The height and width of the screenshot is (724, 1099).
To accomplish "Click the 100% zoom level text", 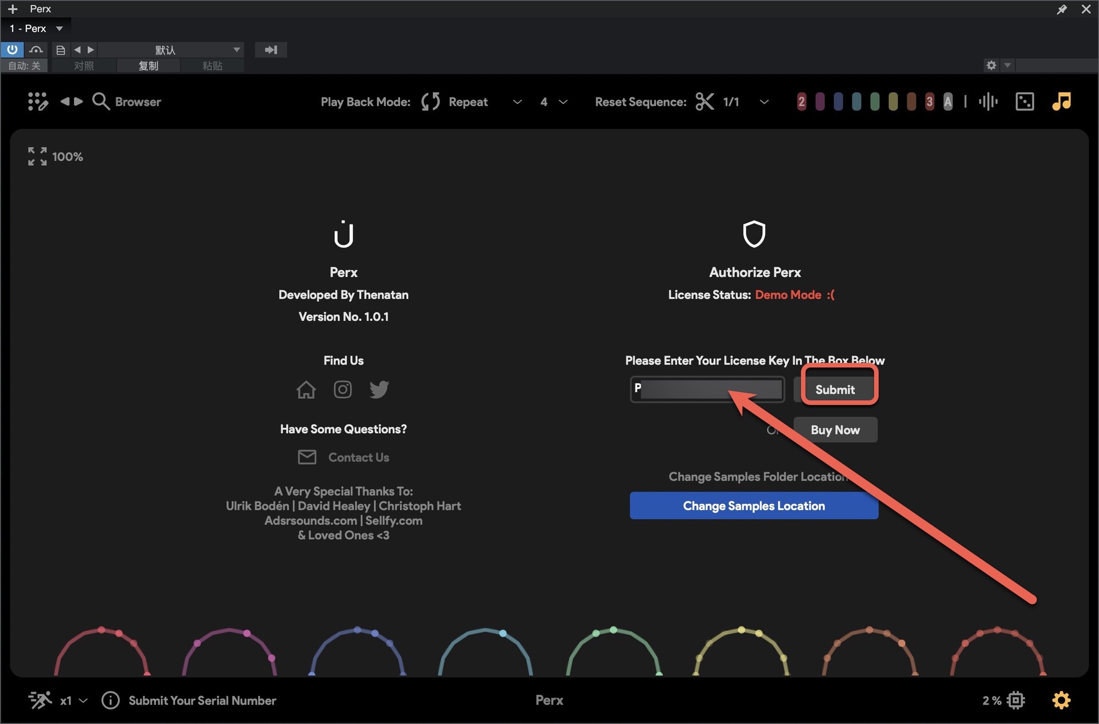I will pos(68,157).
